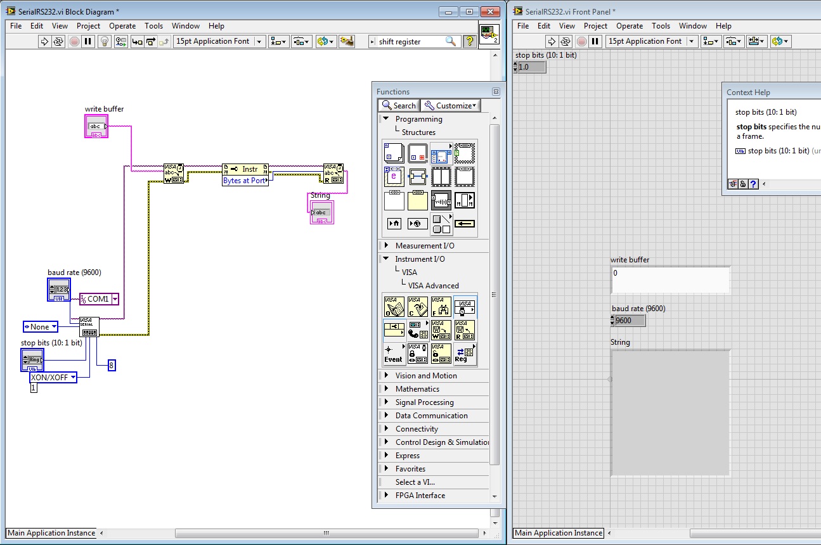Open Tools menu in Front Panel window

click(661, 26)
